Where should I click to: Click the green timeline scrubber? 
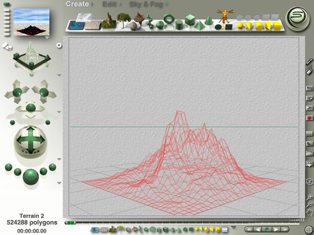coord(70,223)
